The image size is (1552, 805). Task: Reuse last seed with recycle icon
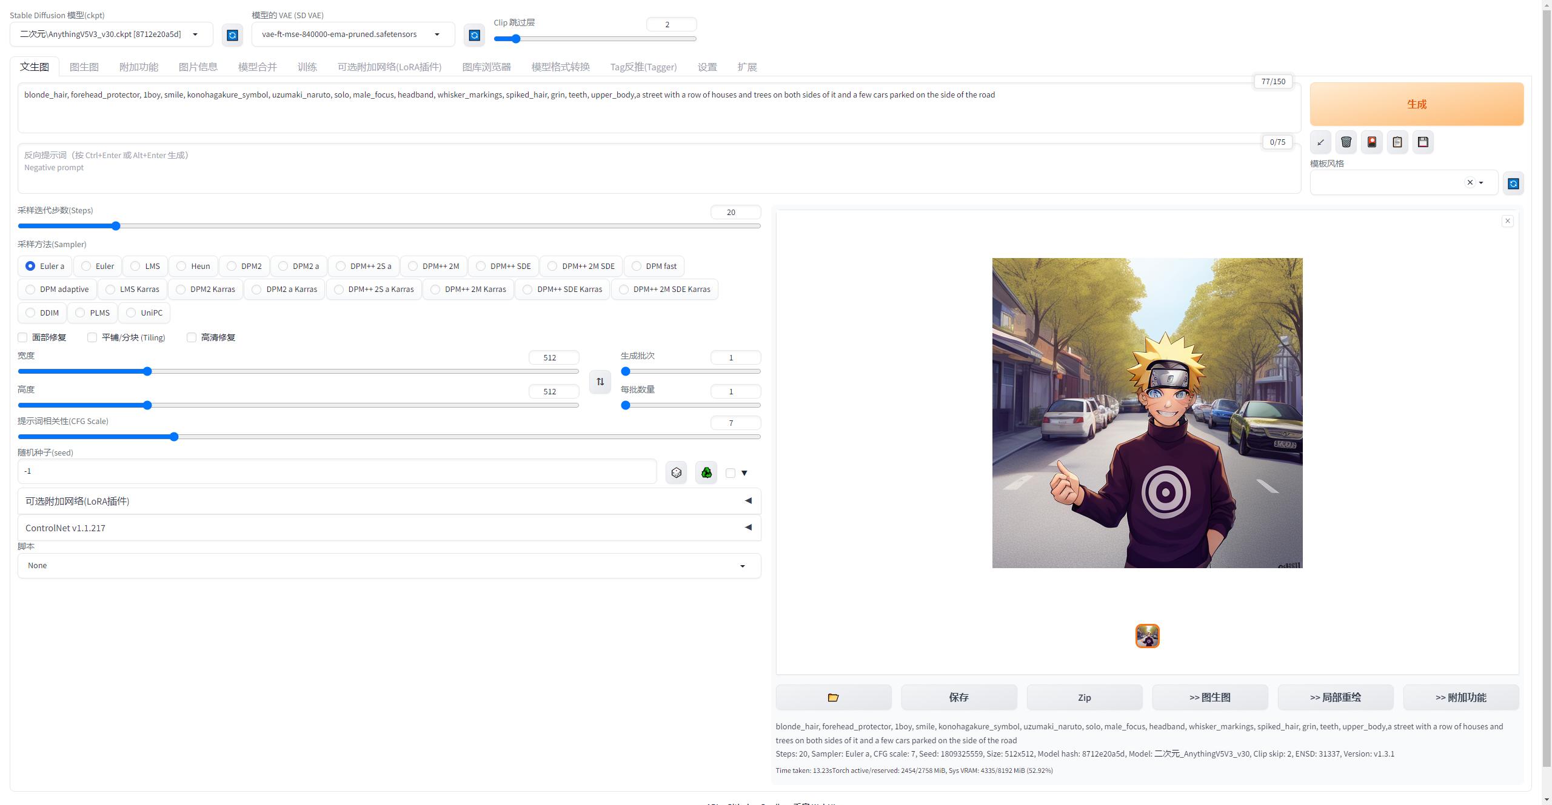[706, 473]
